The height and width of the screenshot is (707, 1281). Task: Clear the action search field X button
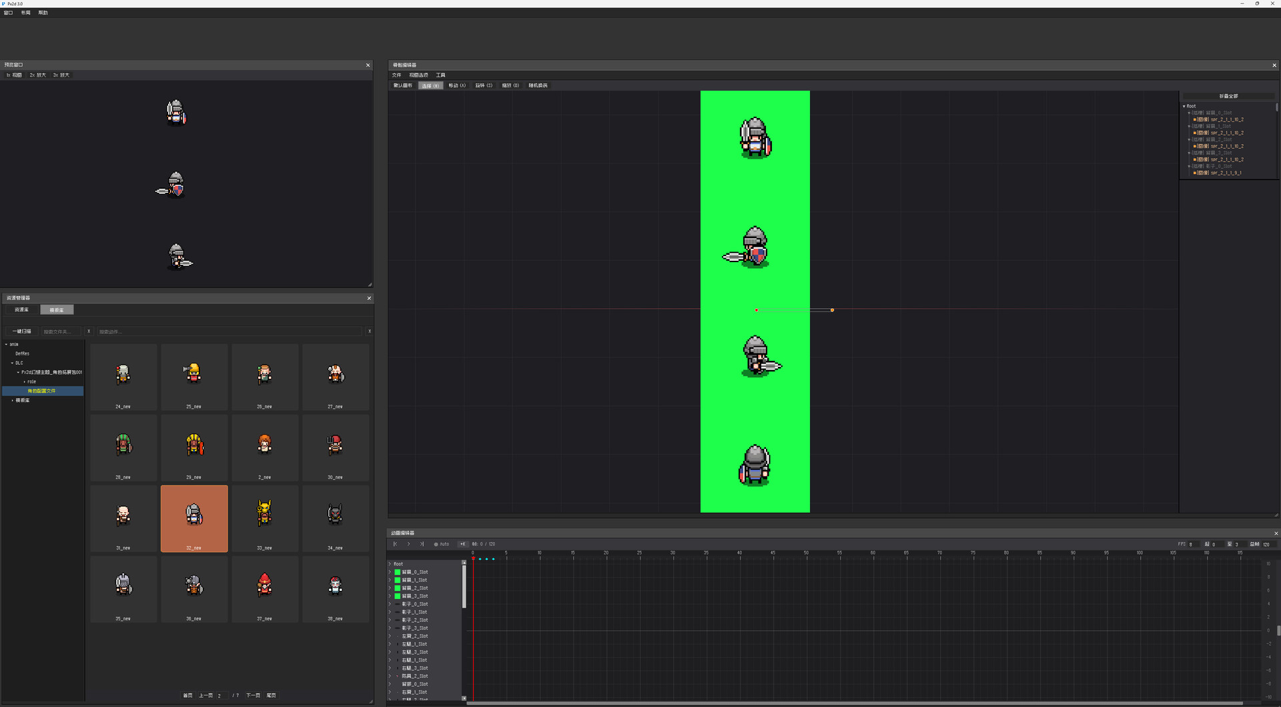coord(370,331)
